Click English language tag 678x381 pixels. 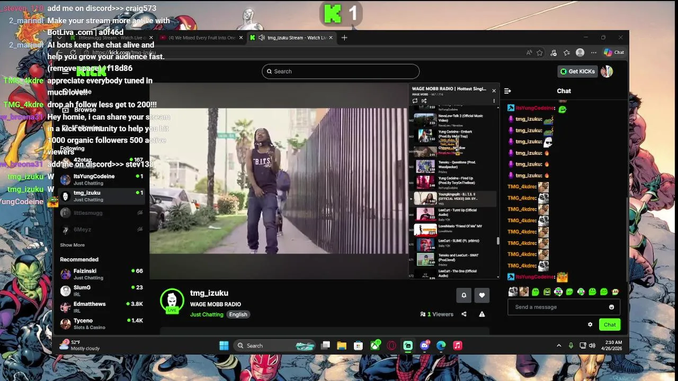point(238,314)
